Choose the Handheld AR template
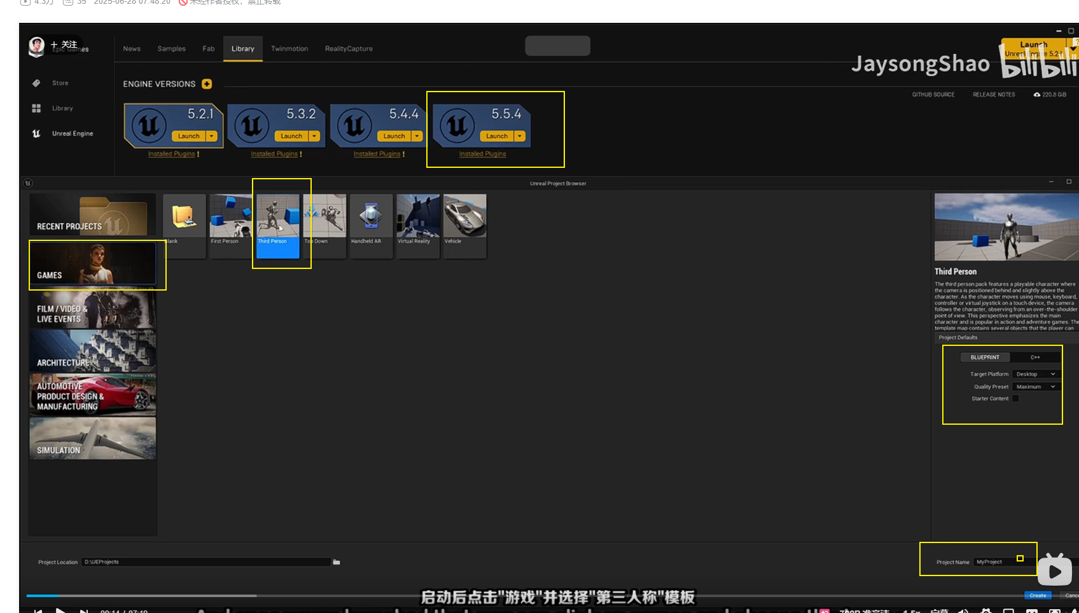Image resolution: width=1079 pixels, height=613 pixels. click(372, 226)
